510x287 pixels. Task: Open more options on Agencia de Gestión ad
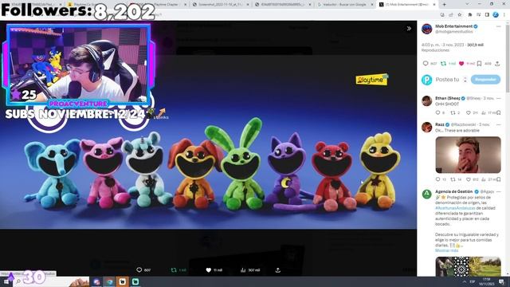(x=498, y=191)
